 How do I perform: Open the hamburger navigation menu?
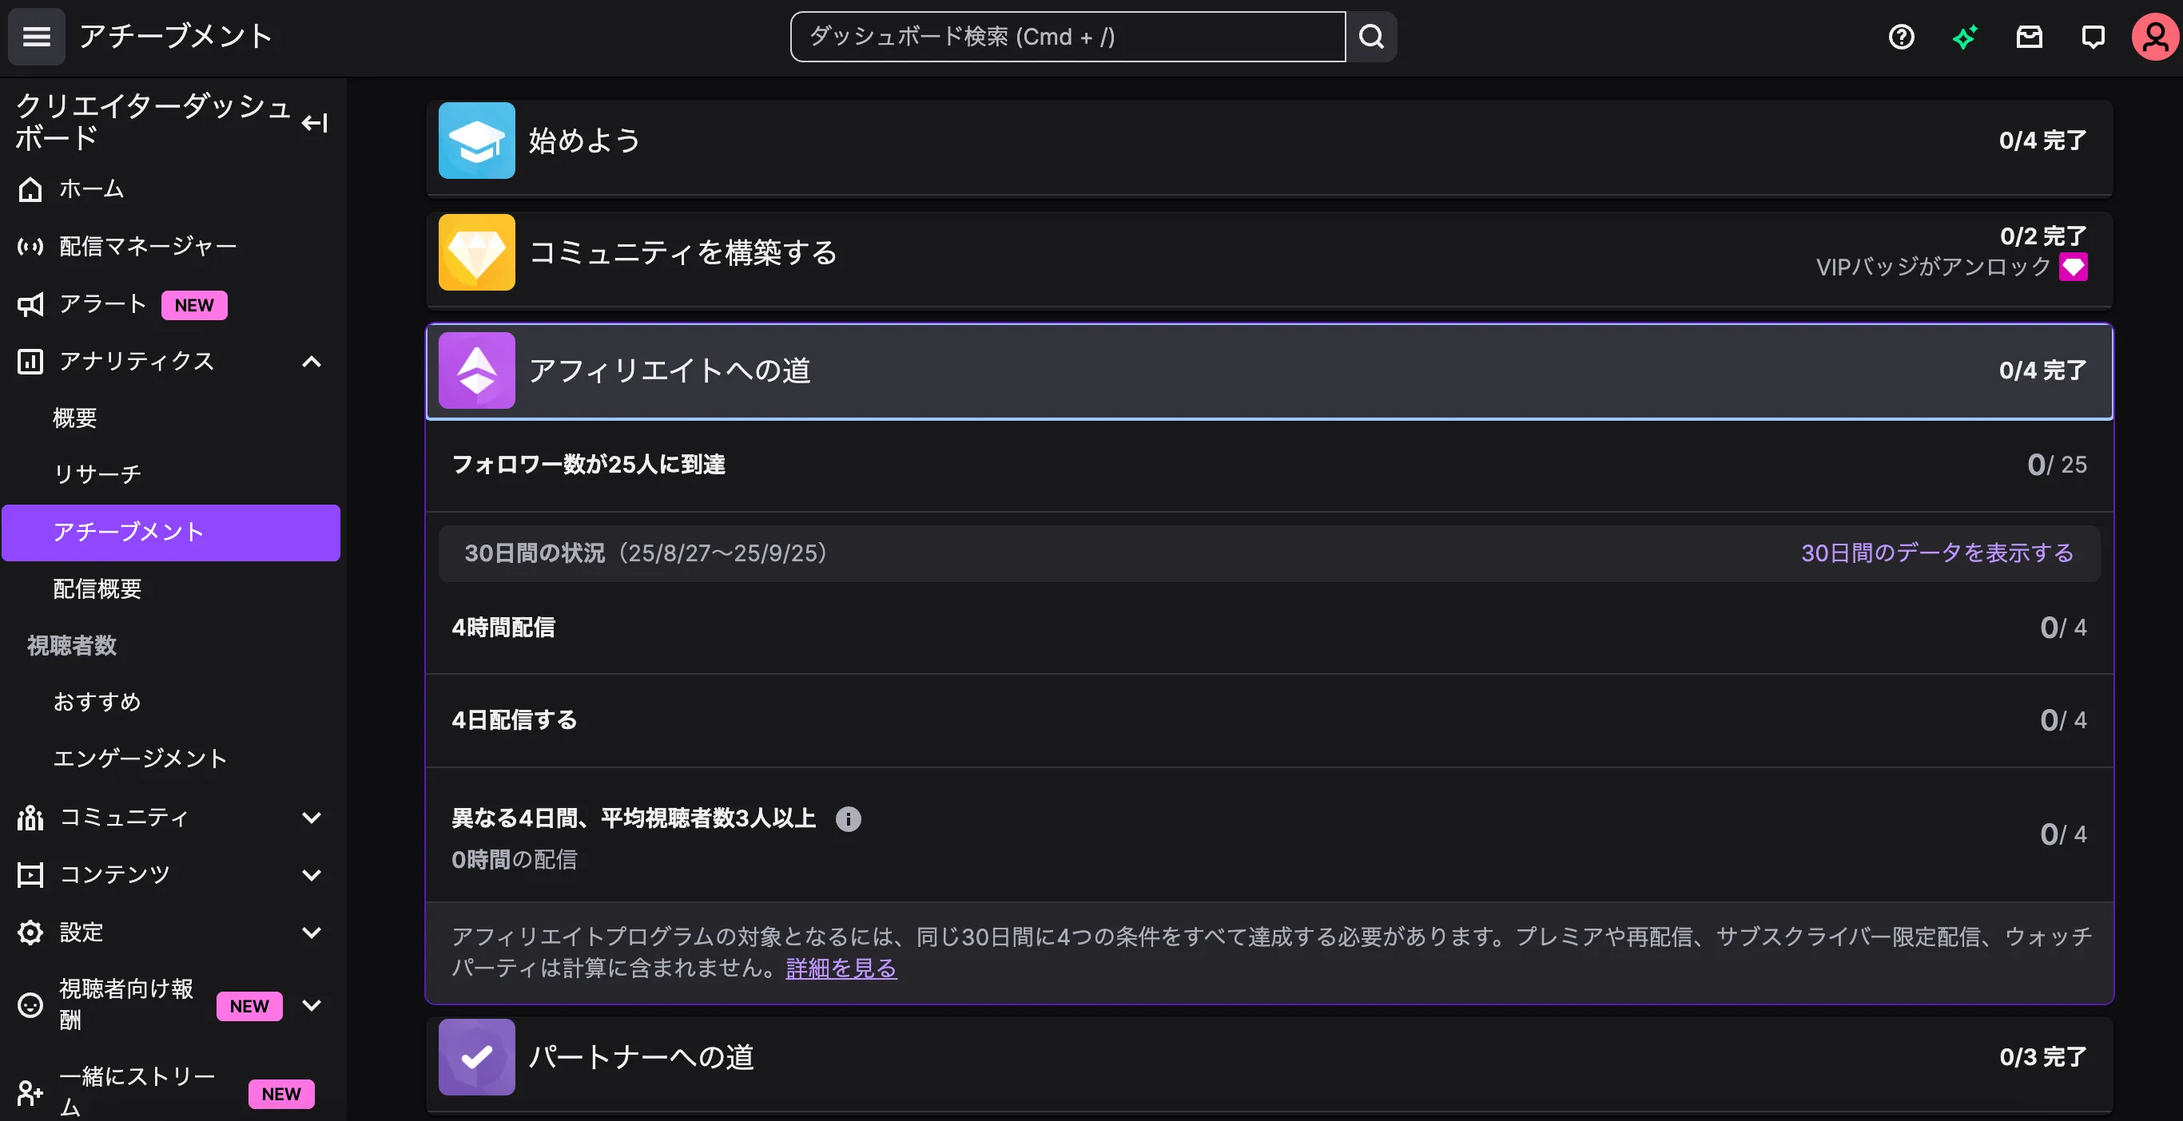(x=36, y=37)
